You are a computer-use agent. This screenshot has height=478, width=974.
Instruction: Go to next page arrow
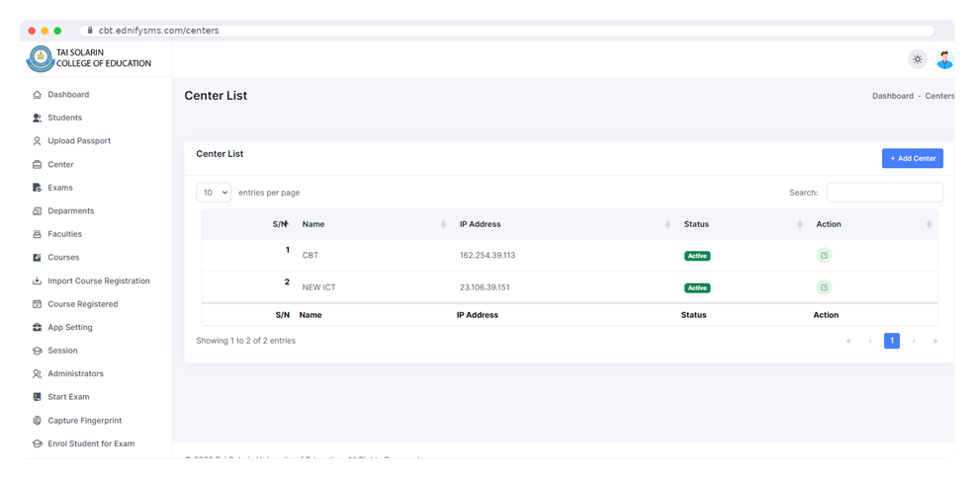pyautogui.click(x=913, y=341)
